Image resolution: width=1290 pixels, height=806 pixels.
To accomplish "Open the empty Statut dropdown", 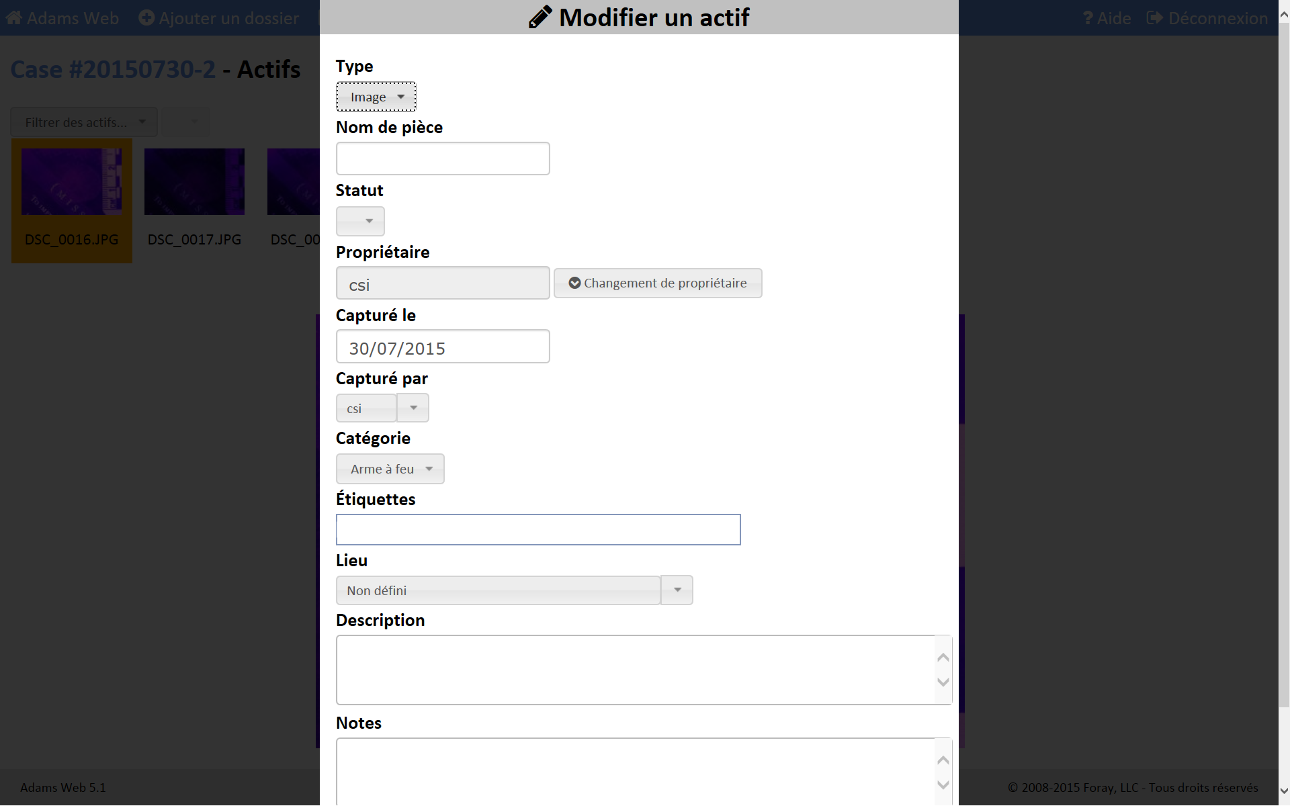I will (x=360, y=221).
